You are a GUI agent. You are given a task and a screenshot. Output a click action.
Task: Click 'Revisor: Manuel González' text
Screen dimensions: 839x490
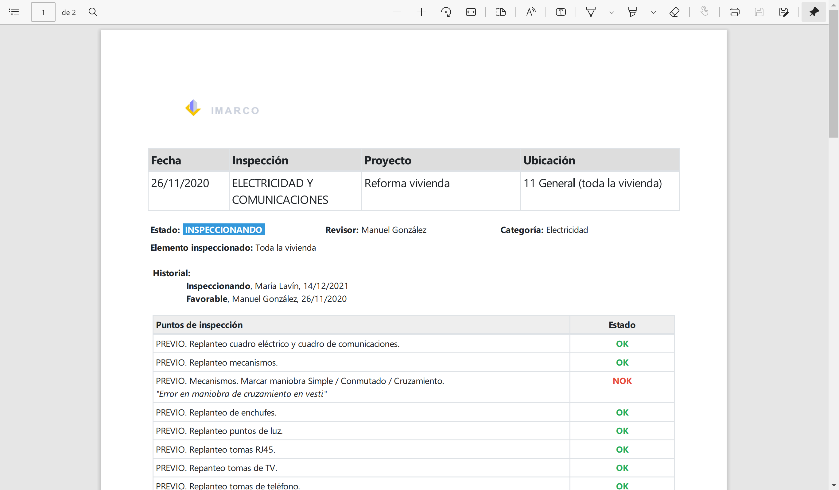tap(375, 230)
